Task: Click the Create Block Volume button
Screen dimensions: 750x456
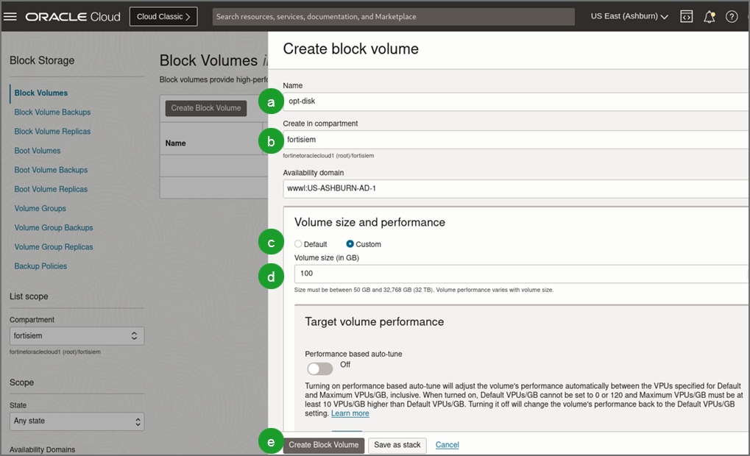Action: (x=324, y=444)
